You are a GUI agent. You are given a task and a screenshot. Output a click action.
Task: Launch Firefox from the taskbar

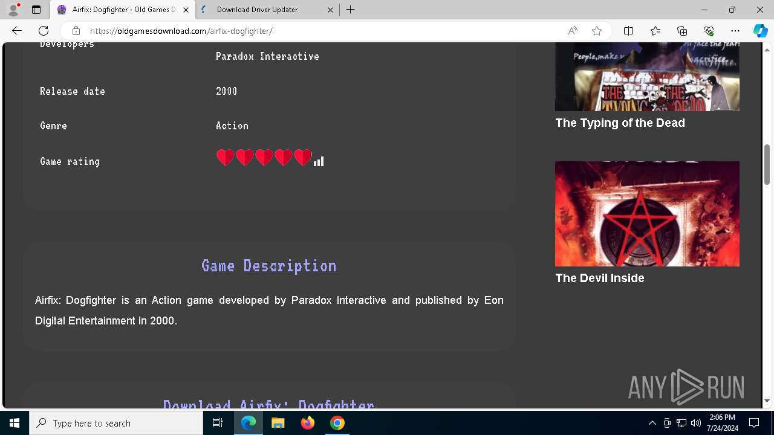pos(307,423)
